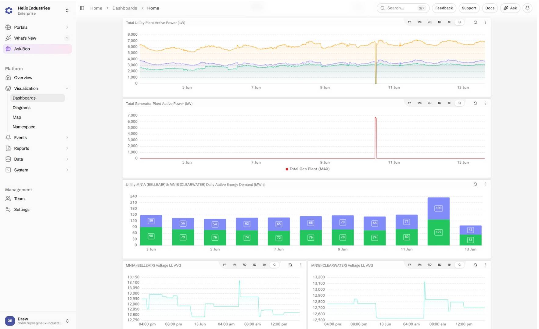Refresh the Total Utility Plant Active Power chart
Viewport: 539px width, 329px height.
[475, 22]
